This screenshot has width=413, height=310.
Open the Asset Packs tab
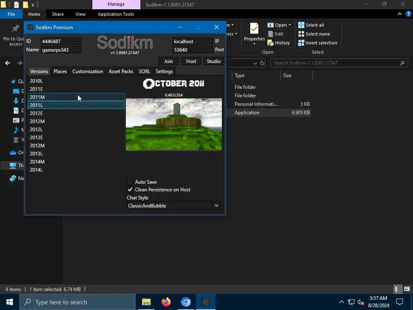coord(121,71)
